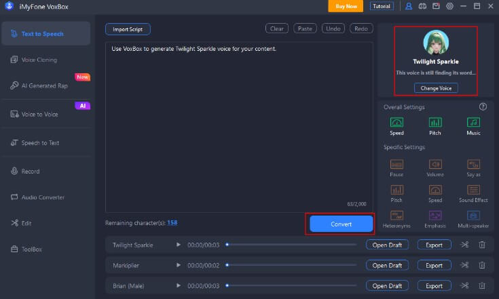The image size is (499, 299).
Task: Click into the script text area
Action: click(239, 127)
